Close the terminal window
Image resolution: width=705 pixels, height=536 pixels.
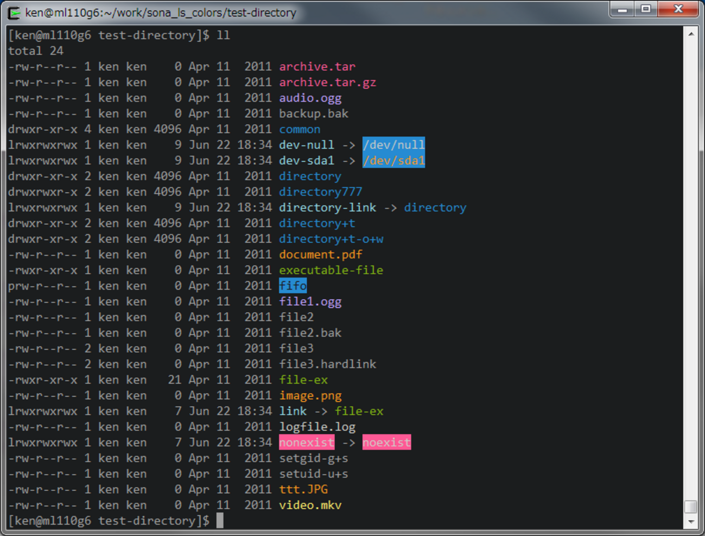click(678, 10)
